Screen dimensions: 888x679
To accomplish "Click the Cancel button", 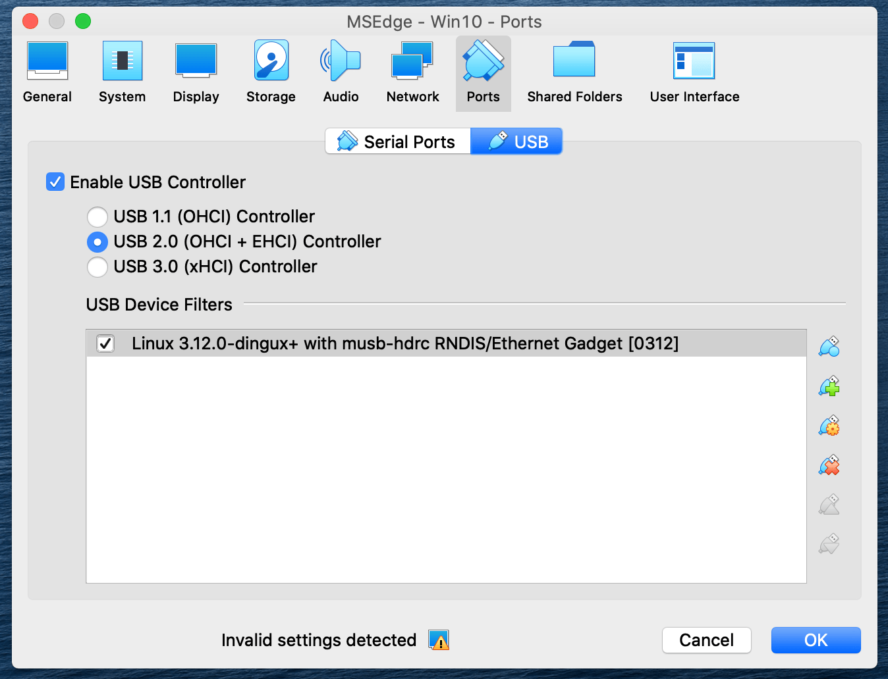I will (x=707, y=640).
